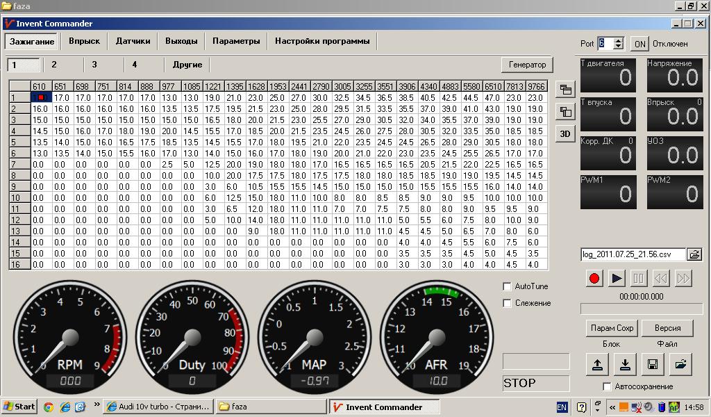Select ignition map sub-tab 2
Screen dimensions: 711x417
63,65
